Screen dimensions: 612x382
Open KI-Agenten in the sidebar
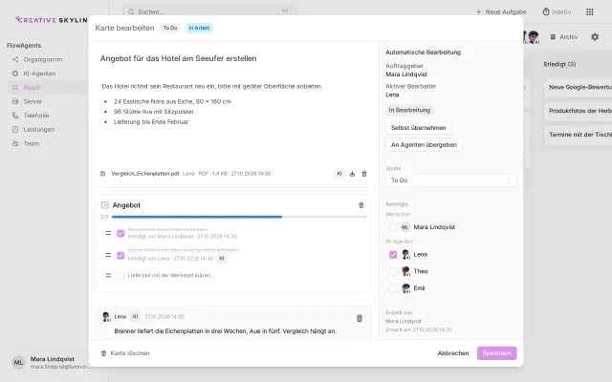40,74
